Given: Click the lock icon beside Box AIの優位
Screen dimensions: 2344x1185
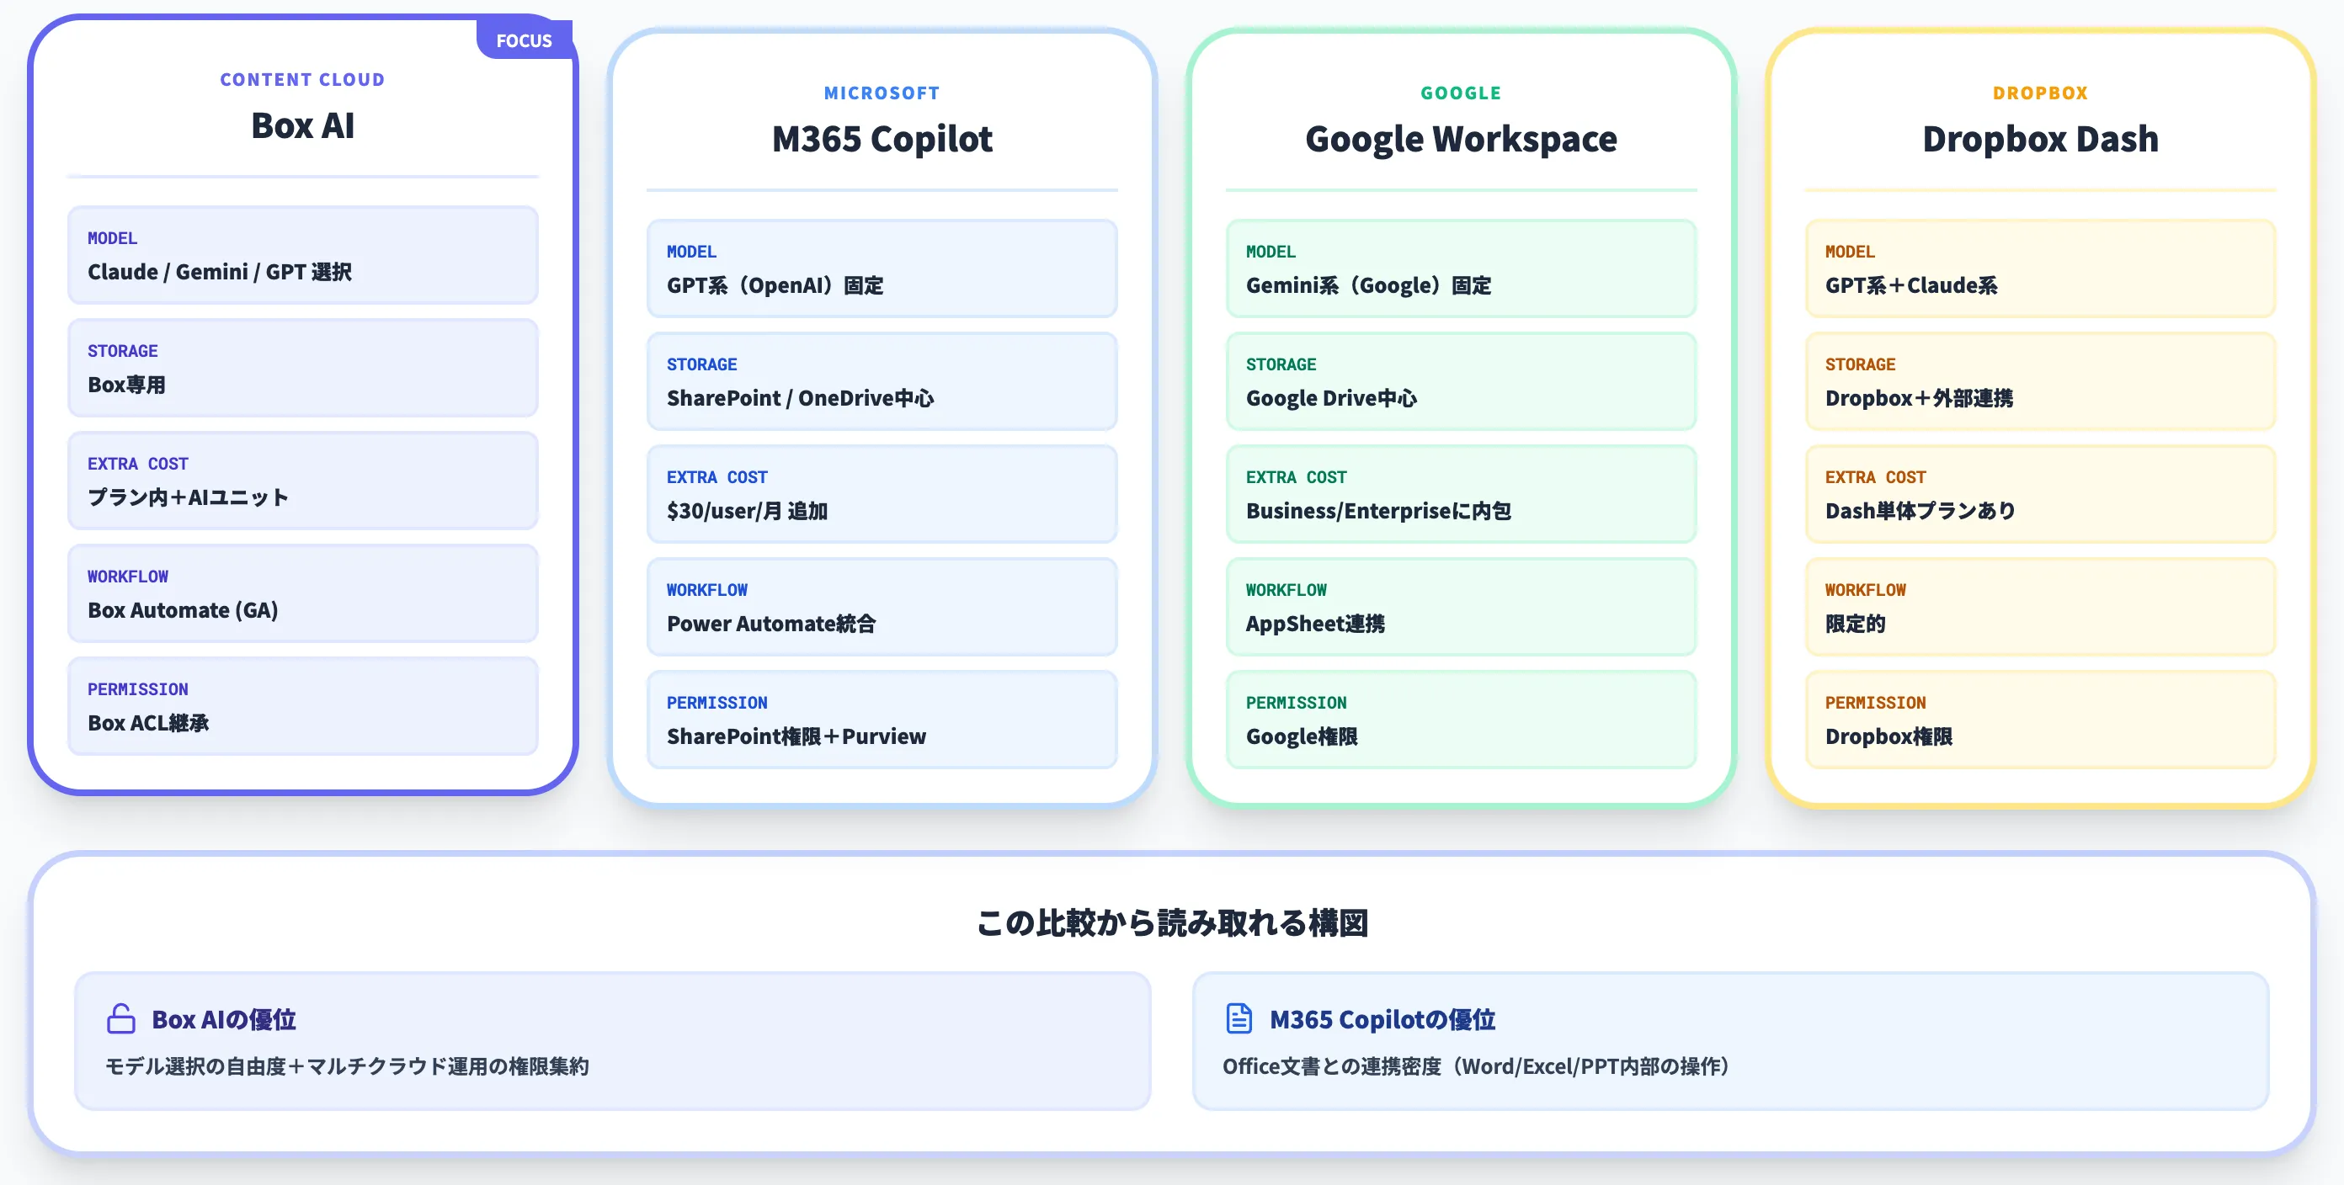Looking at the screenshot, I should [121, 1018].
